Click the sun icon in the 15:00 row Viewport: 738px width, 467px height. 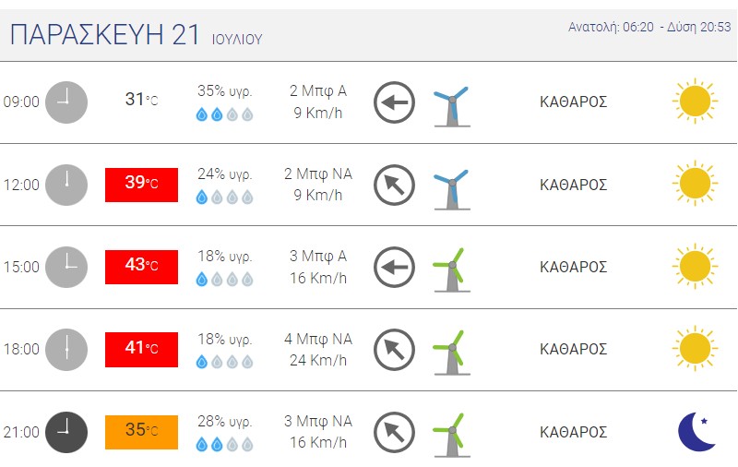click(x=695, y=267)
